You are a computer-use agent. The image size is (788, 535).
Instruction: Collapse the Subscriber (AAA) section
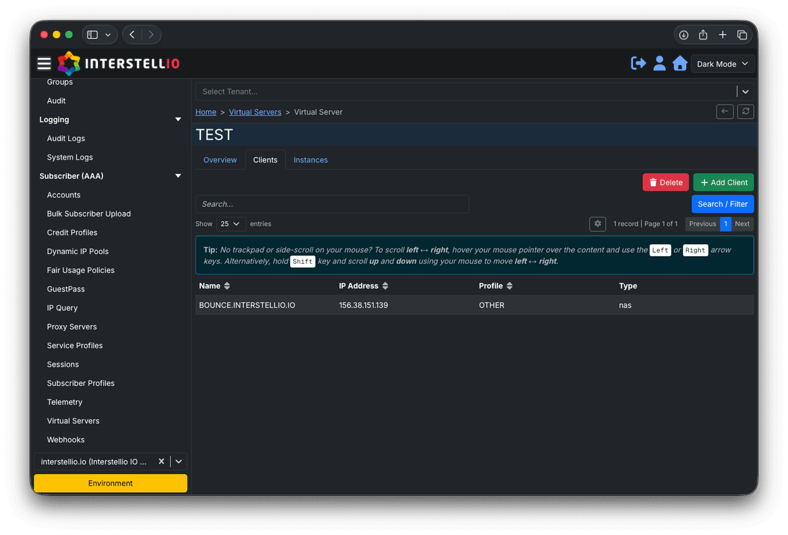(177, 175)
